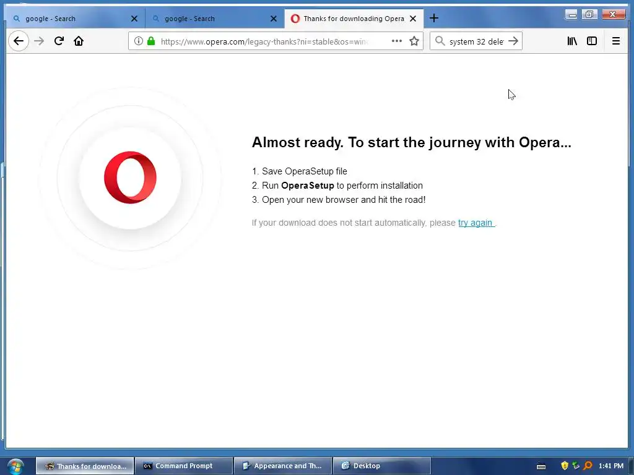Open the Windows Start menu
634x475 pixels.
(x=15, y=466)
